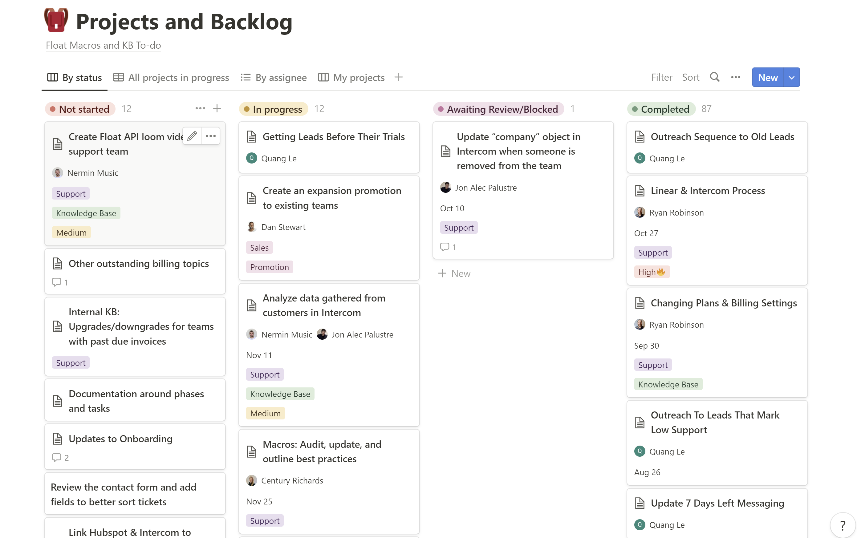
Task: Open the My projects view tab
Action: (x=351, y=77)
